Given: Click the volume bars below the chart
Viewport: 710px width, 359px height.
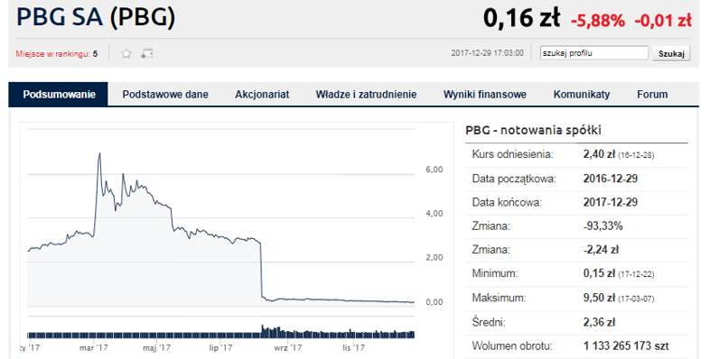Looking at the screenshot, I should click(221, 333).
